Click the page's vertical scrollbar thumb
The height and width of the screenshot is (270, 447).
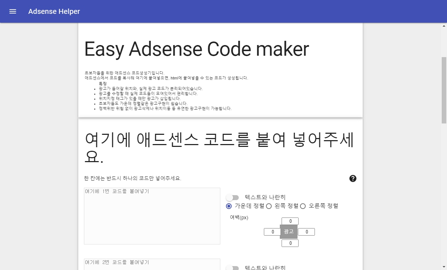(x=444, y=90)
